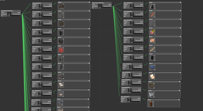203x111 pixels.
Task: Open Era dropdown of sub-definition linked to rope
Action: [134, 85]
